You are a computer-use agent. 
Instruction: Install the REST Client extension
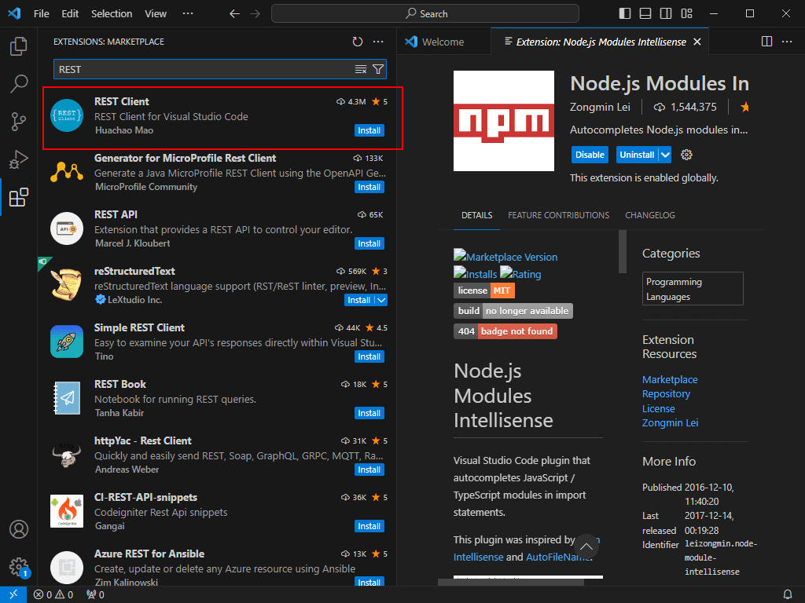(x=369, y=130)
